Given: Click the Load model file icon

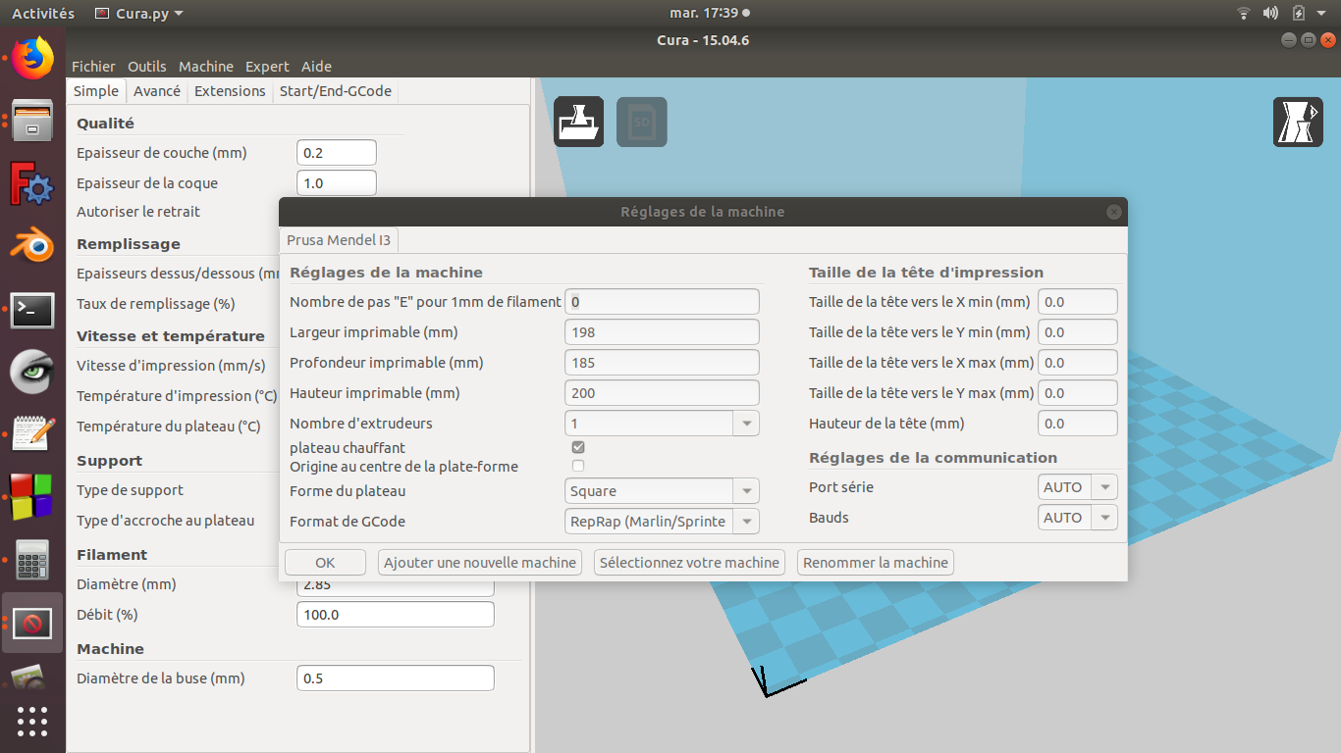Looking at the screenshot, I should 578,123.
